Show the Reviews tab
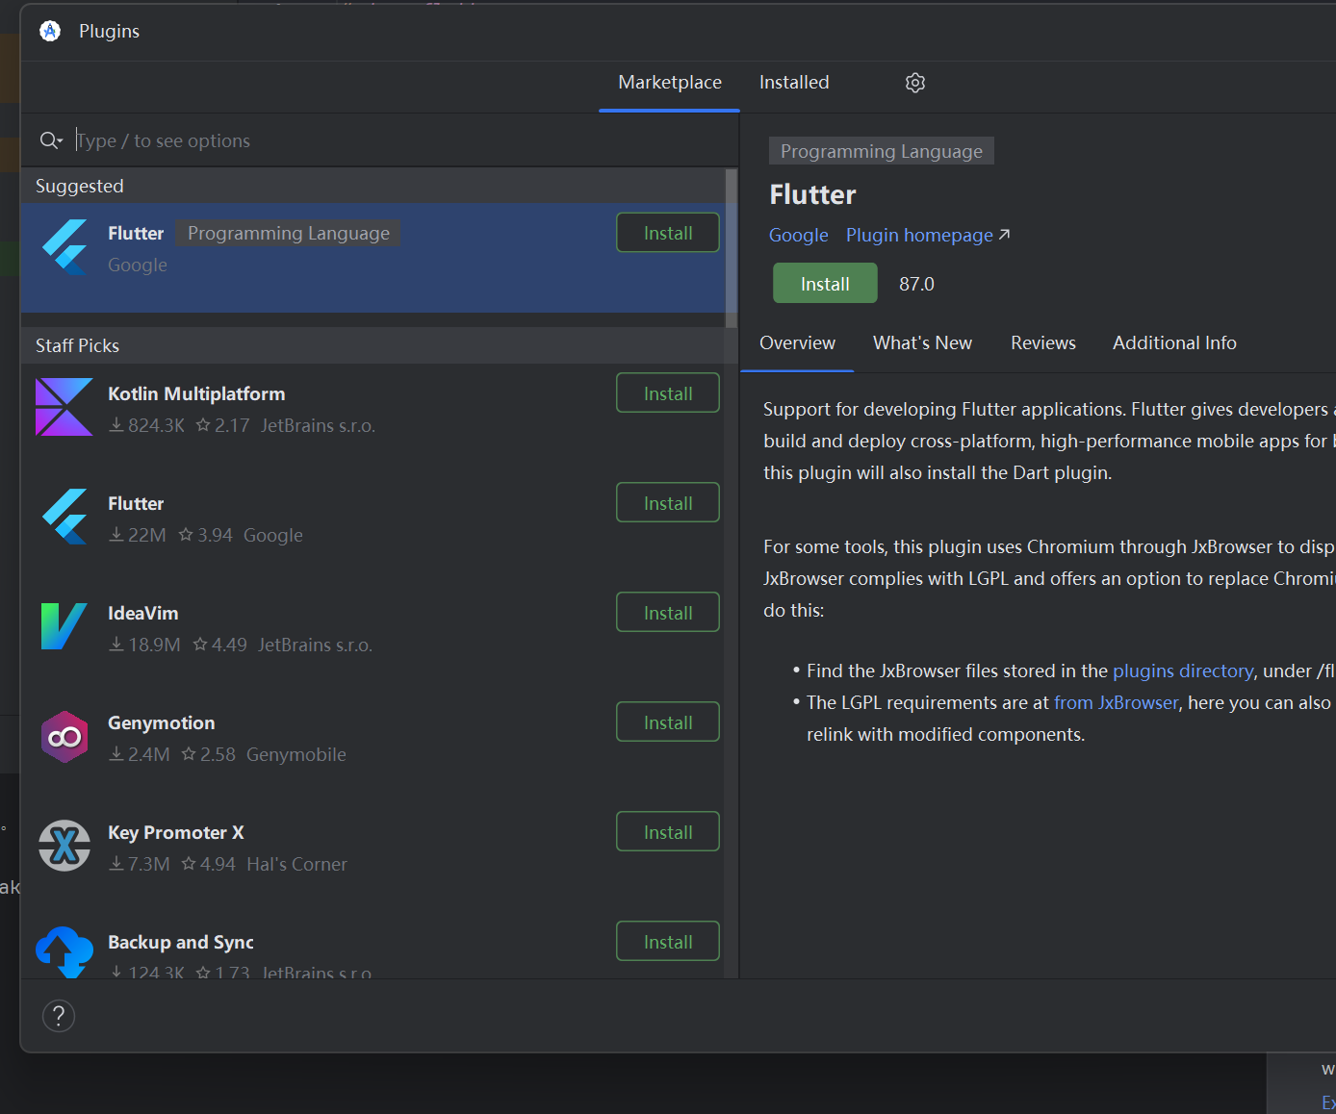The width and height of the screenshot is (1336, 1114). point(1042,343)
